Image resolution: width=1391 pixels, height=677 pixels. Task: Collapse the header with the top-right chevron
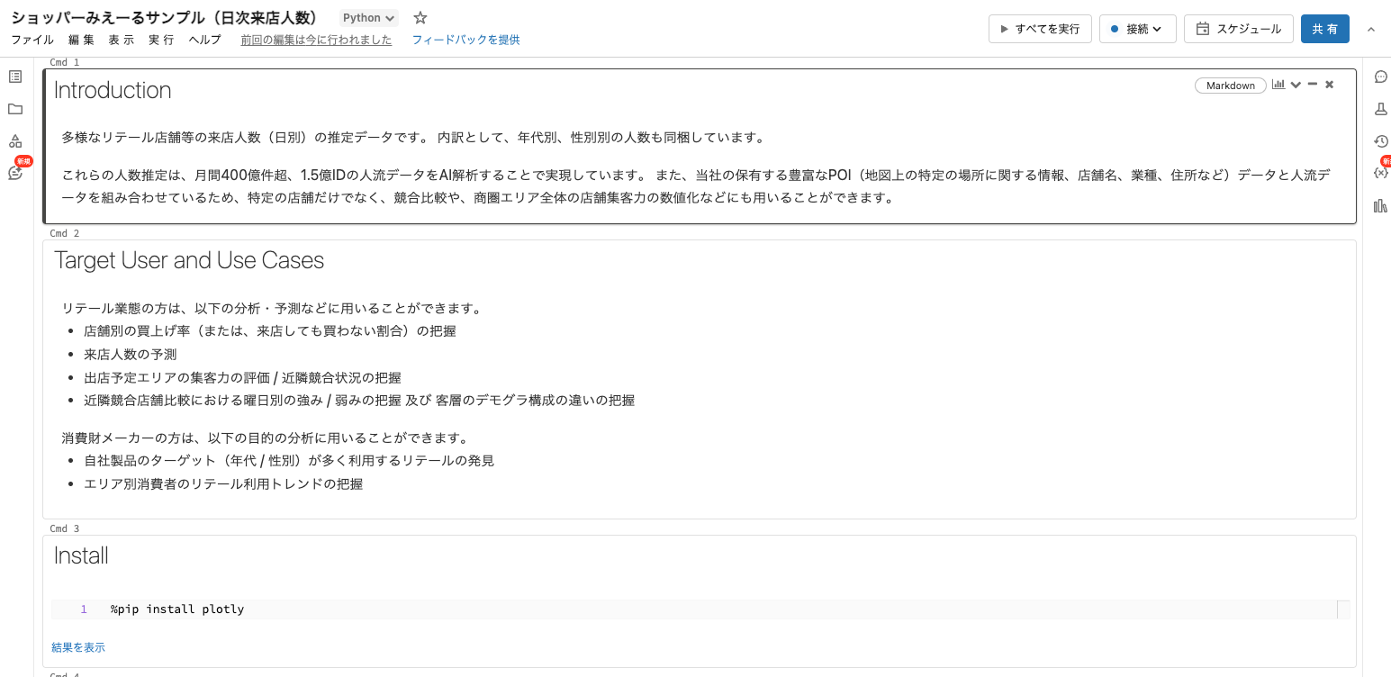pos(1371,29)
